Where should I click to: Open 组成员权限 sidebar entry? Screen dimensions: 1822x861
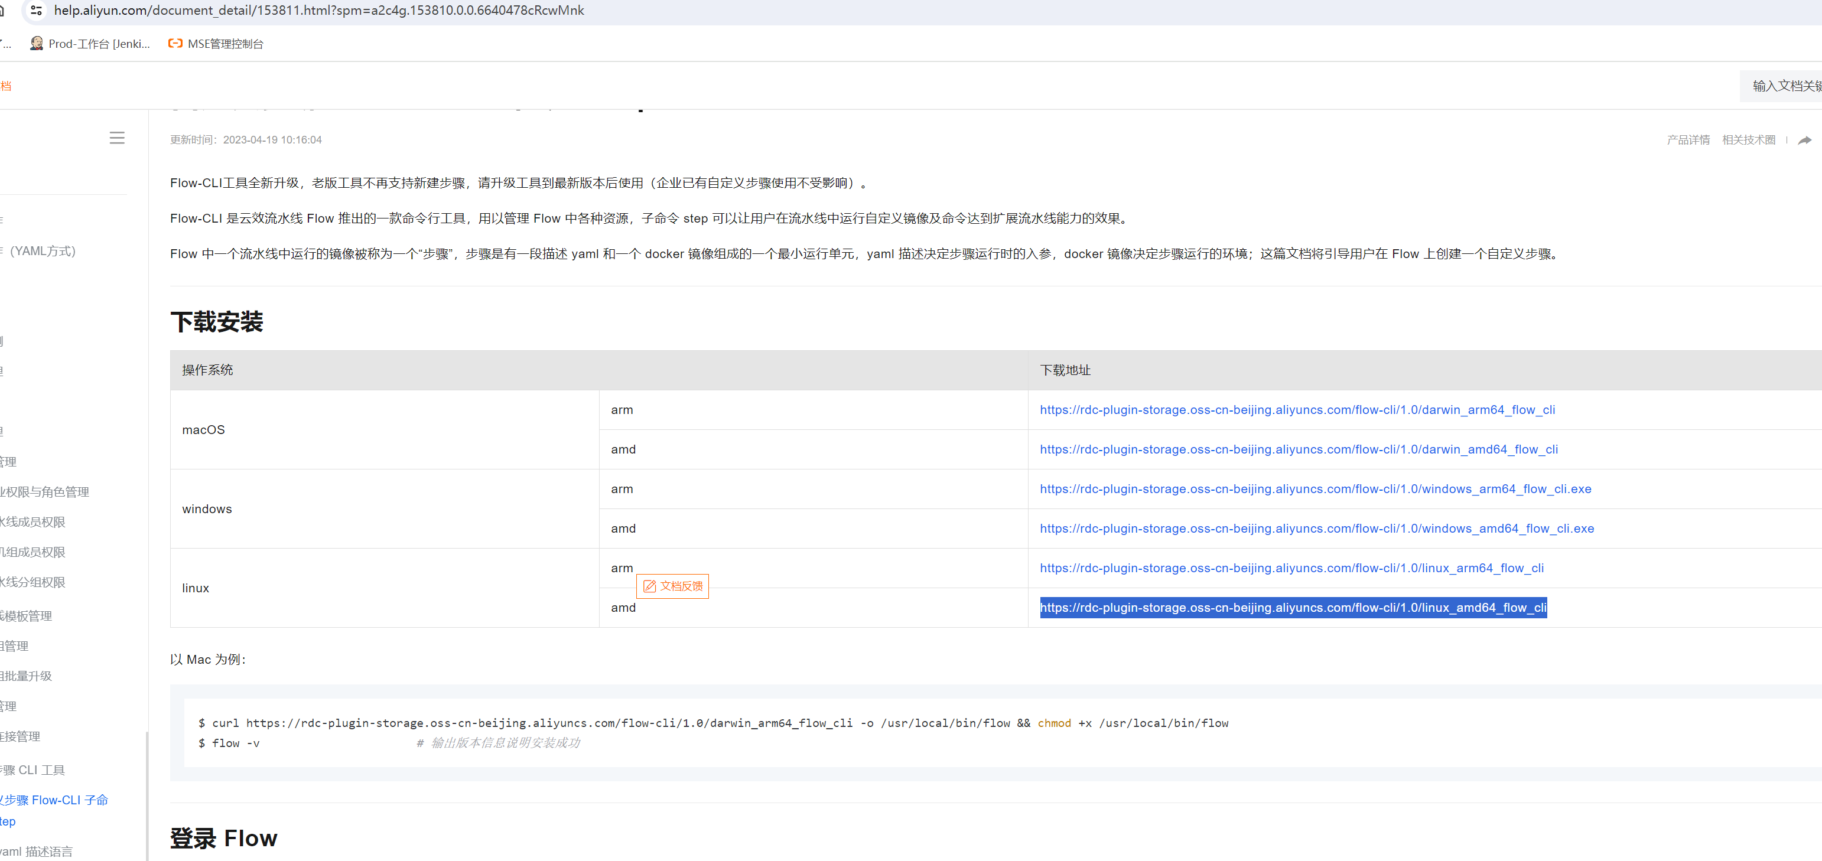point(32,552)
